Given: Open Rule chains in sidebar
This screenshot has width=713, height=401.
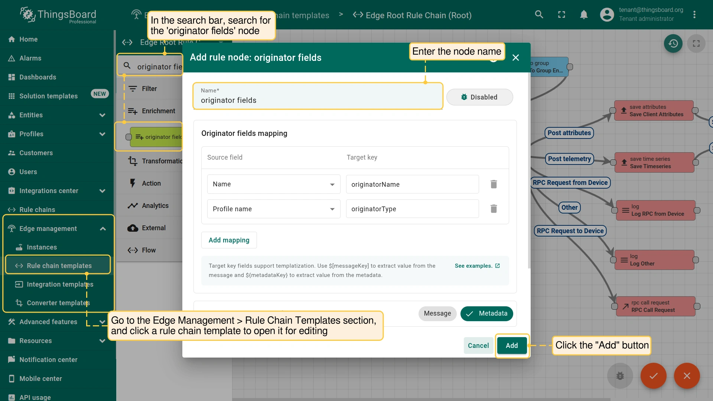Looking at the screenshot, I should click(57, 210).
